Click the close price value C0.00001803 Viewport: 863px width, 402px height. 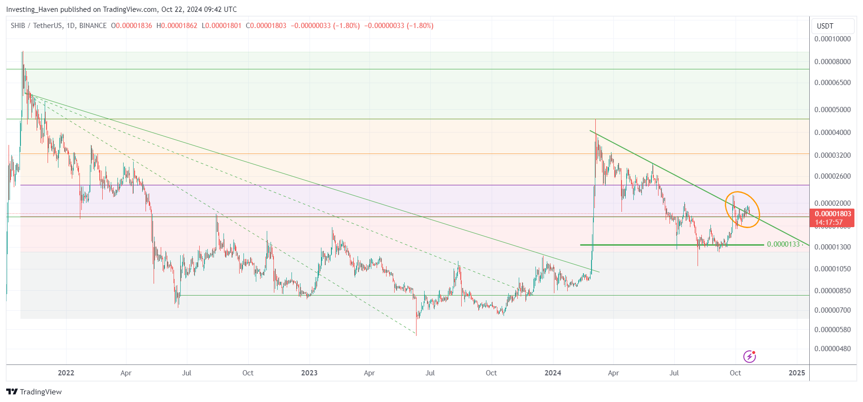coord(266,26)
